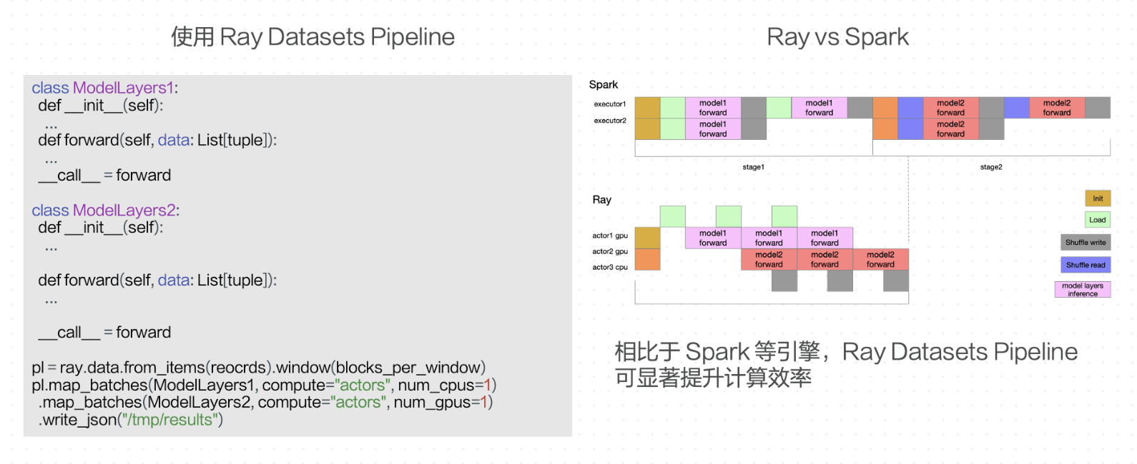Click the stage2 label under Spark timeline

tap(991, 167)
